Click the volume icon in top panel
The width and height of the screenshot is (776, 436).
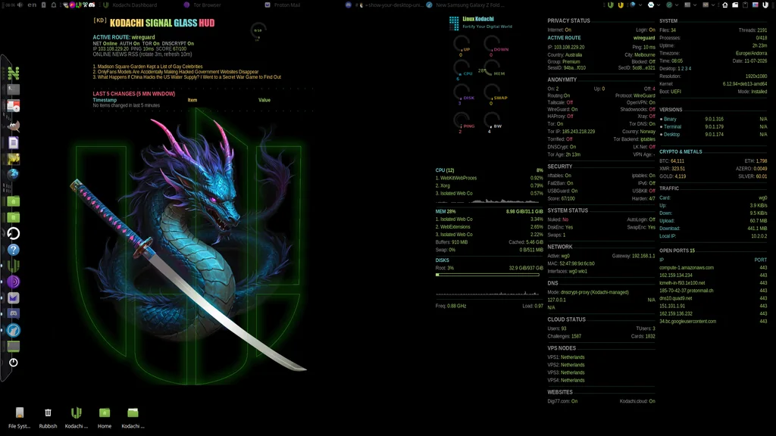[x=20, y=5]
